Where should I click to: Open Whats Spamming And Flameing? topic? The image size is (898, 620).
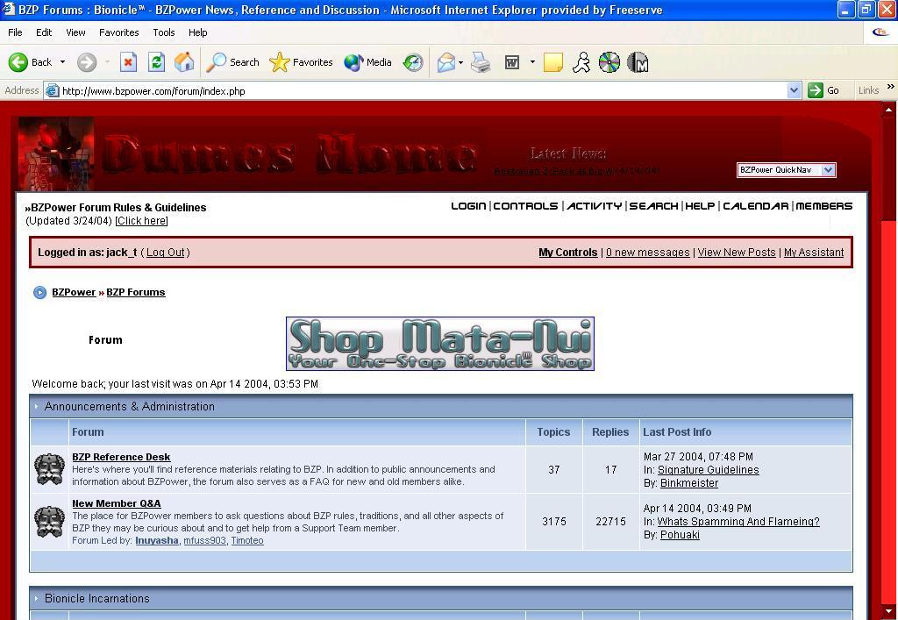[x=738, y=522]
